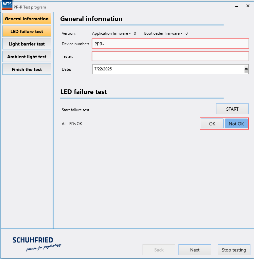Click the greyed-out Back button
Screen dimensions: 254x259
[x=159, y=250]
